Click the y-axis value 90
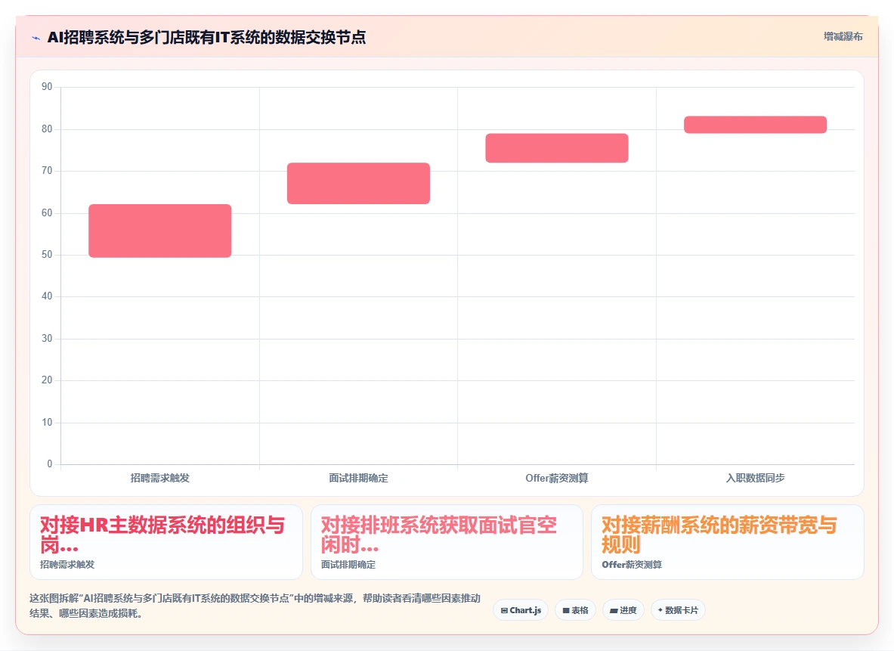 coord(47,87)
